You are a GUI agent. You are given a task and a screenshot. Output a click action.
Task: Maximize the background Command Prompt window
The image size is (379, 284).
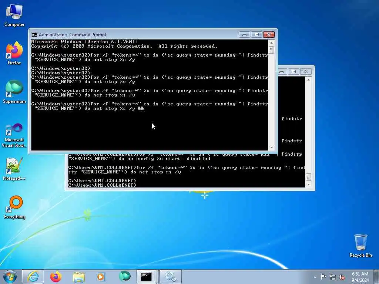294,72
